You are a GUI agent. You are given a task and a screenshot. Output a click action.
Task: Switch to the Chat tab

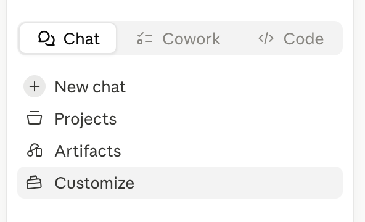pos(68,38)
